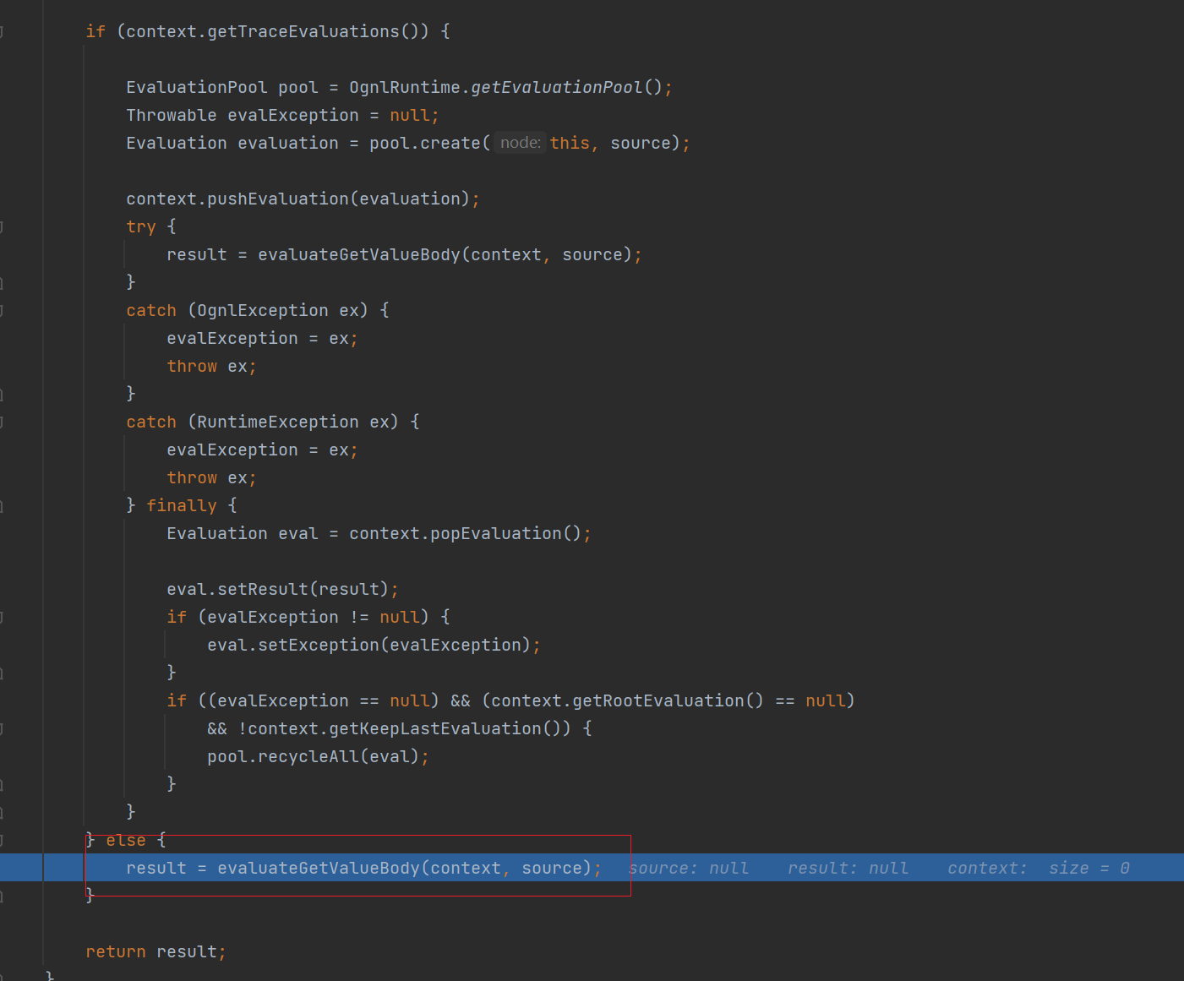
Task: Click the italic getEvaluationPool method call
Action: click(x=556, y=87)
